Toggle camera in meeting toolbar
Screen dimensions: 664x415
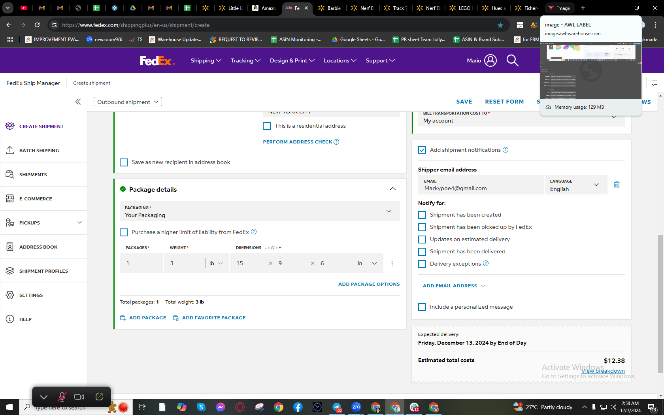(79, 397)
